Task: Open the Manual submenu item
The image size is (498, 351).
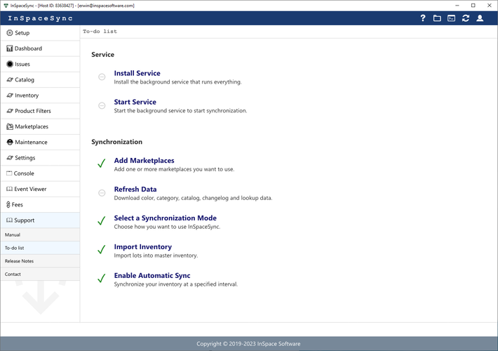Action: pyautogui.click(x=13, y=235)
